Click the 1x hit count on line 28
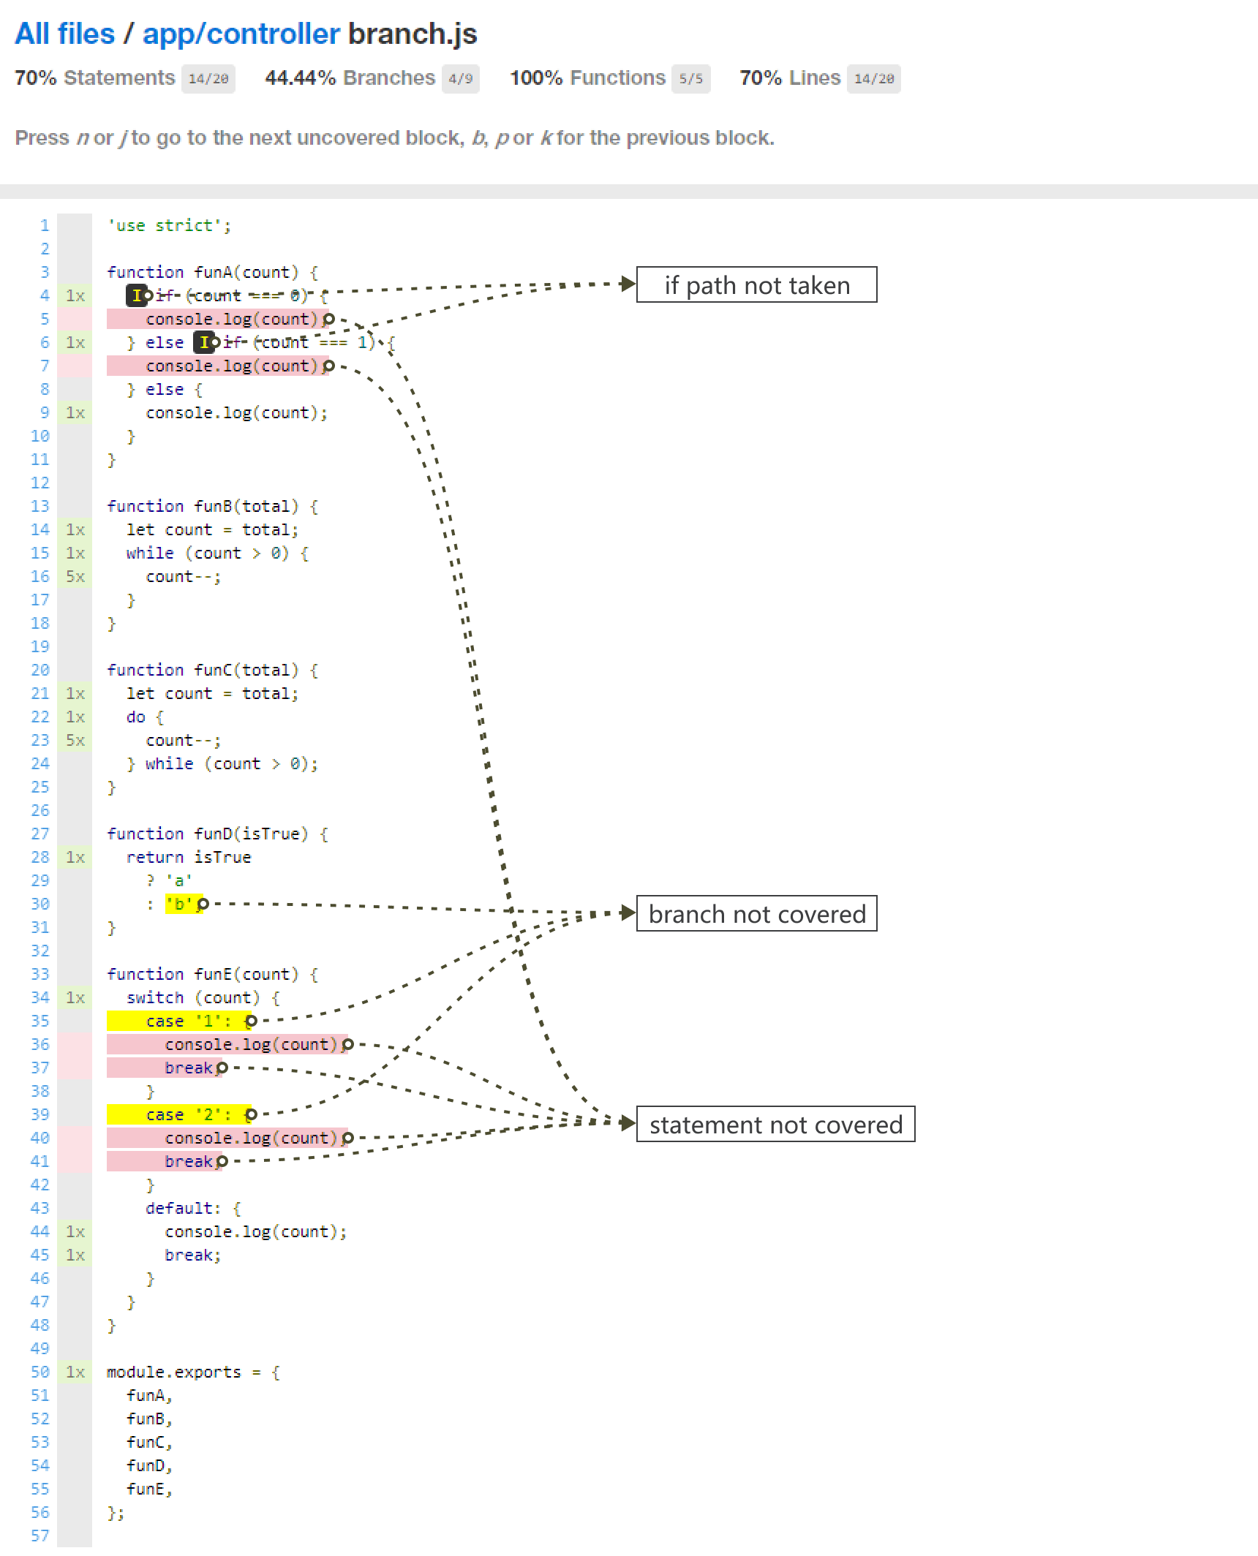Viewport: 1258px width, 1556px height. (x=75, y=857)
